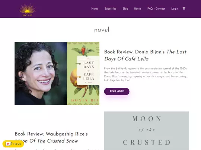Open the Waubgeshig Rice book review title
The image size is (201, 150).
(51, 137)
